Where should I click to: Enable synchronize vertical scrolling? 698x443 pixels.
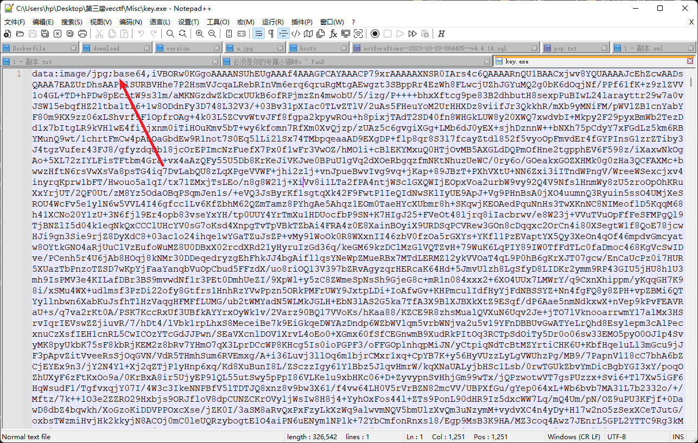click(x=229, y=33)
